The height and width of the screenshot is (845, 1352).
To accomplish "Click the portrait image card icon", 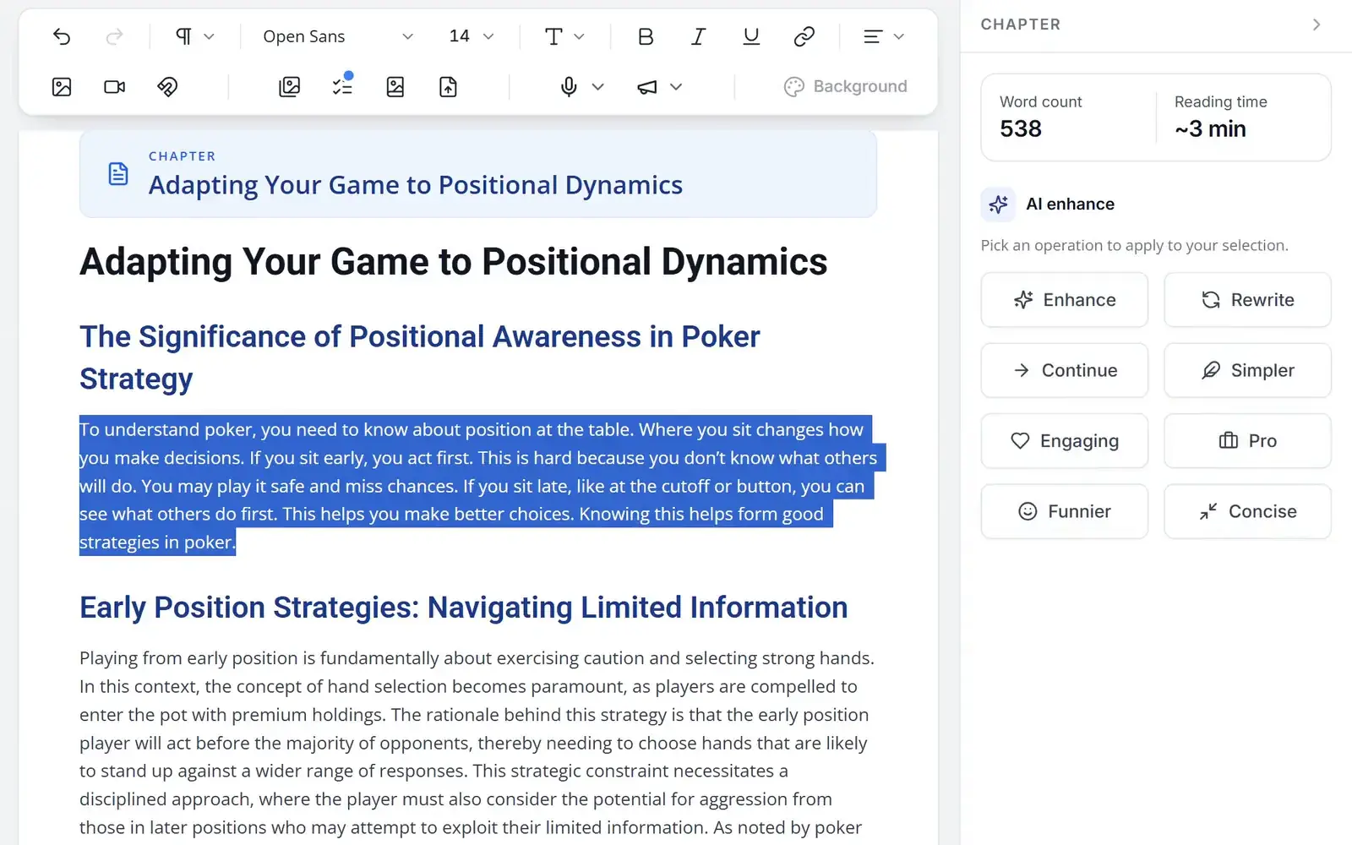I will (x=395, y=86).
